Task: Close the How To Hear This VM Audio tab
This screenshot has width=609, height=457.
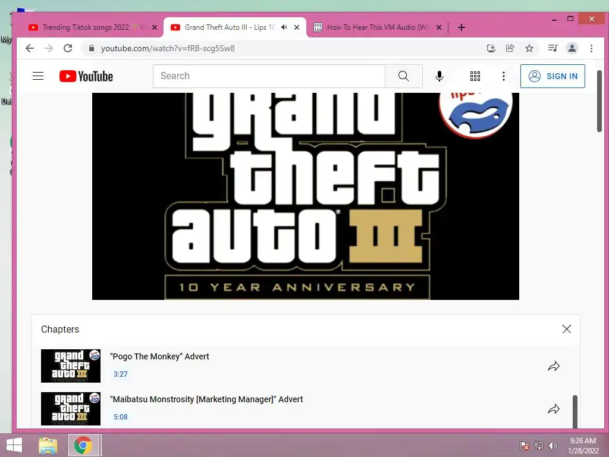Action: pyautogui.click(x=439, y=27)
